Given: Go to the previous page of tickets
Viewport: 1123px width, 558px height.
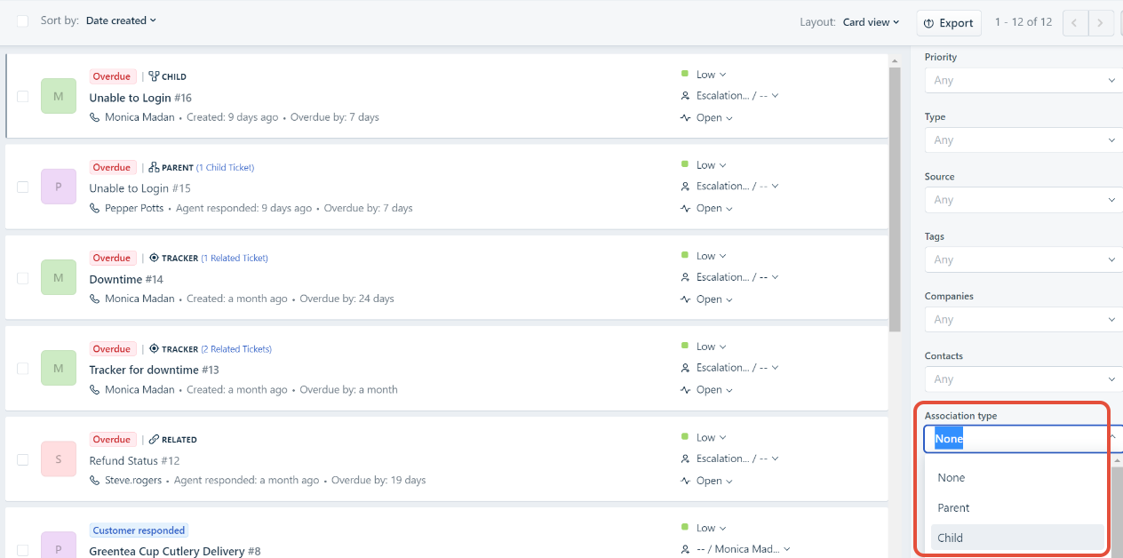Looking at the screenshot, I should tap(1075, 23).
